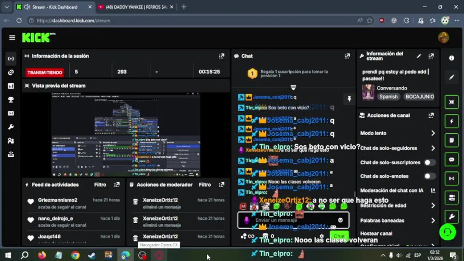The height and width of the screenshot is (261, 464).
Task: Open Google Chrome from the taskbar
Action: (x=75, y=256)
